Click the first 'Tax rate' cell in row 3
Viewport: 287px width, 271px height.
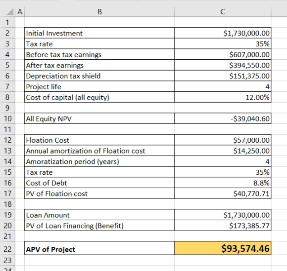tap(99, 44)
